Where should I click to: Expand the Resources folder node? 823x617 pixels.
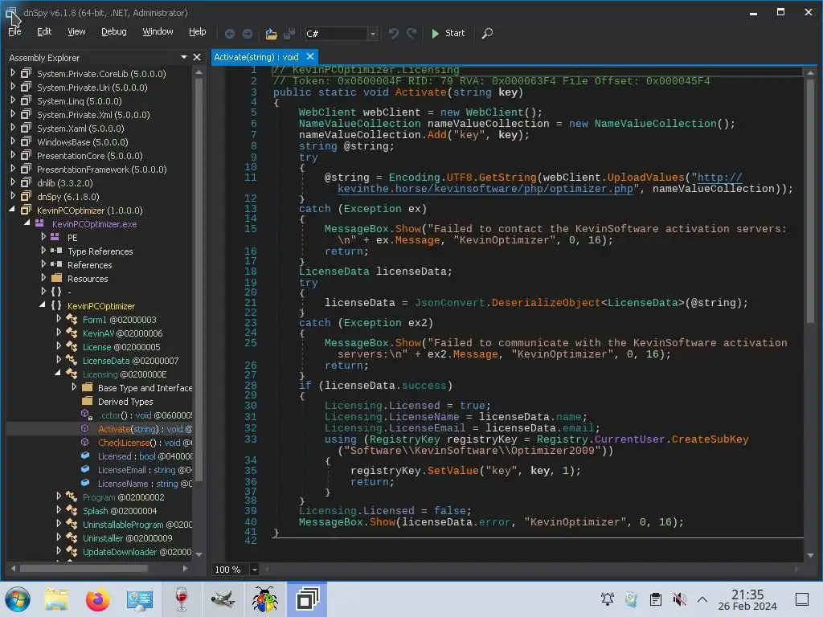click(x=43, y=277)
